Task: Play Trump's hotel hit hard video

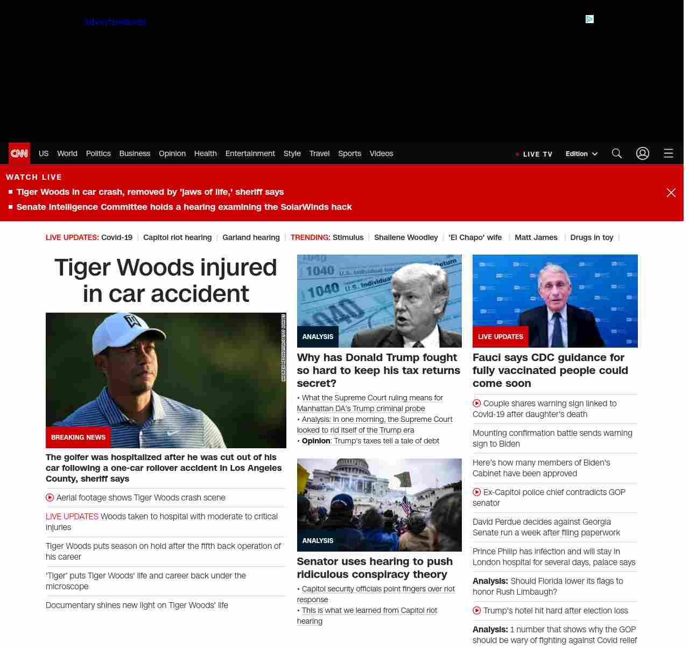Action: [477, 611]
